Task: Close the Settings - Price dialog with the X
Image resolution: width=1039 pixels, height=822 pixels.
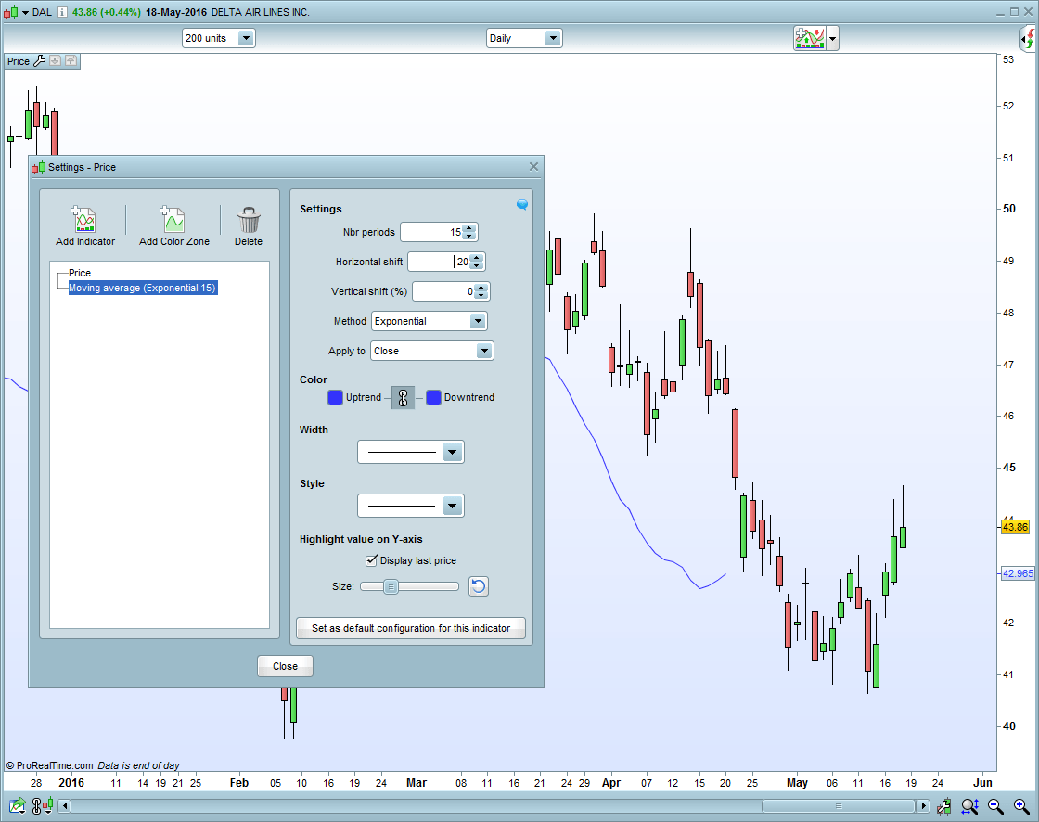Action: [533, 166]
